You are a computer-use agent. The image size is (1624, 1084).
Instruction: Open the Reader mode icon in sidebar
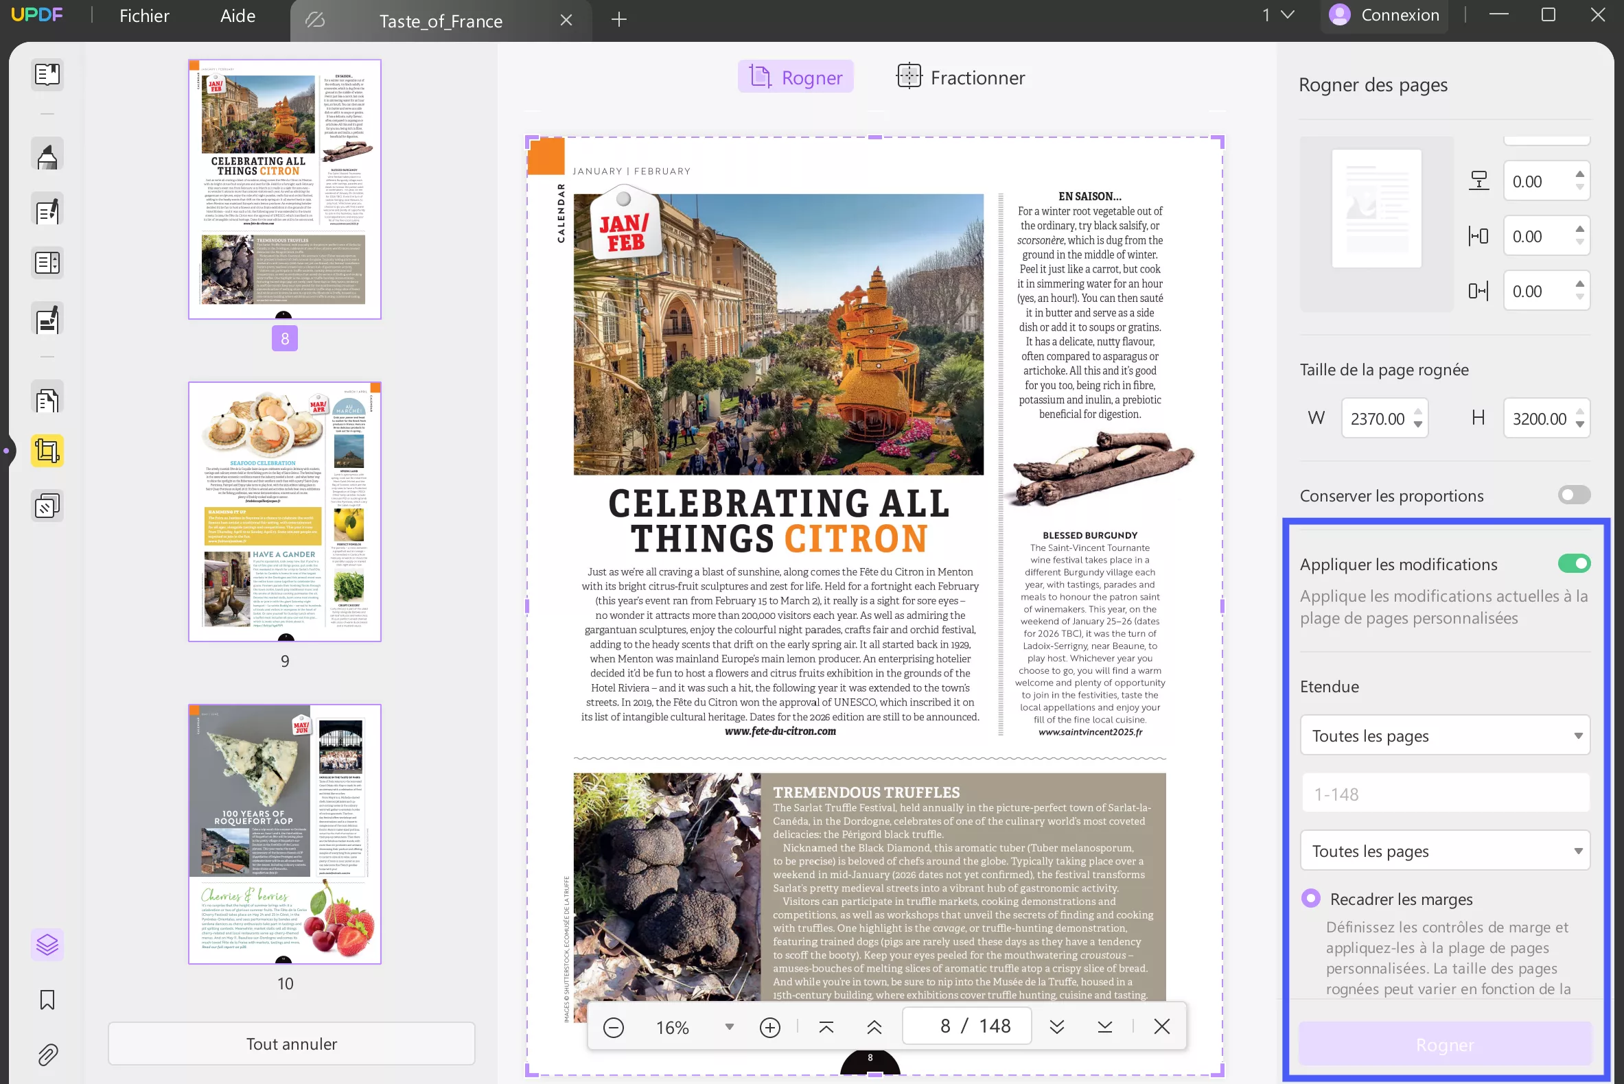(x=47, y=75)
